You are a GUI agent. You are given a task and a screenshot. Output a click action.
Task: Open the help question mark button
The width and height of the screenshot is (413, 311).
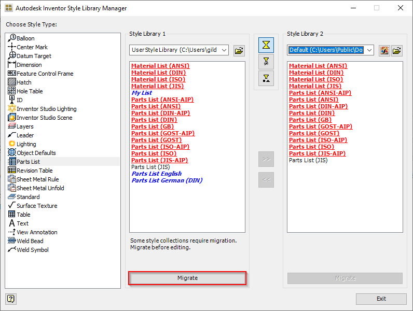[x=11, y=299]
